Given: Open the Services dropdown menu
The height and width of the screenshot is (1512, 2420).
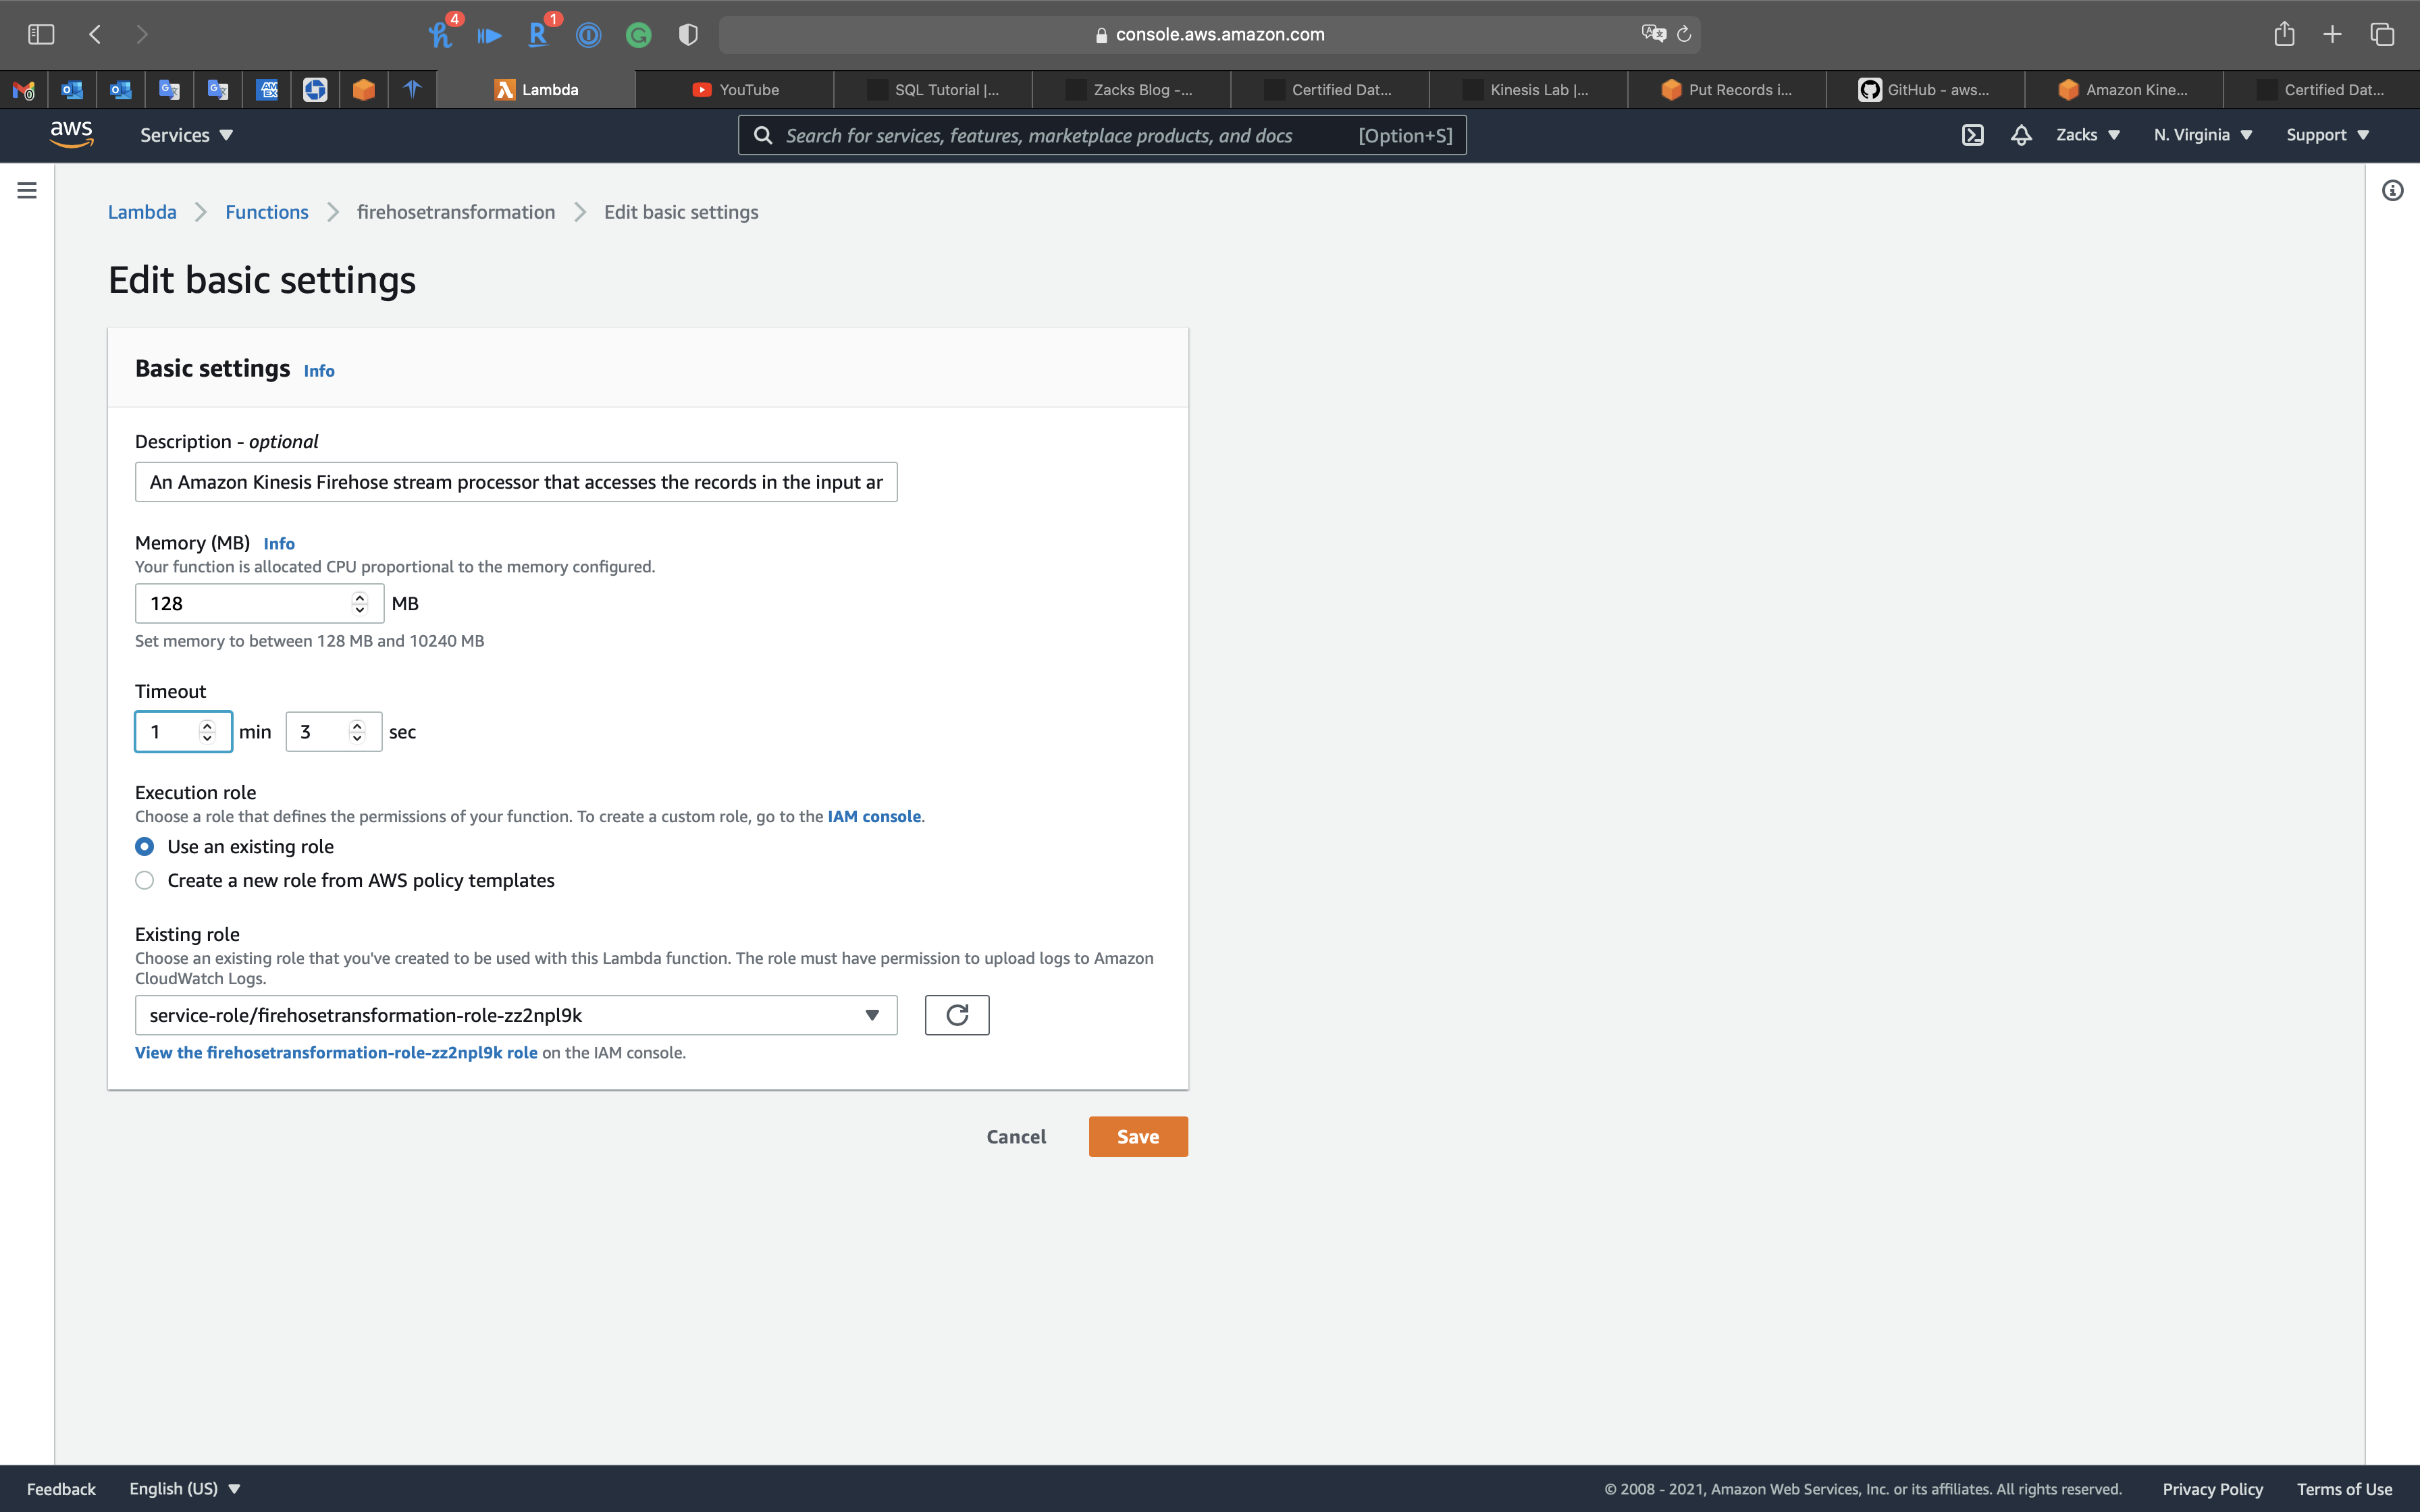Looking at the screenshot, I should tap(186, 135).
